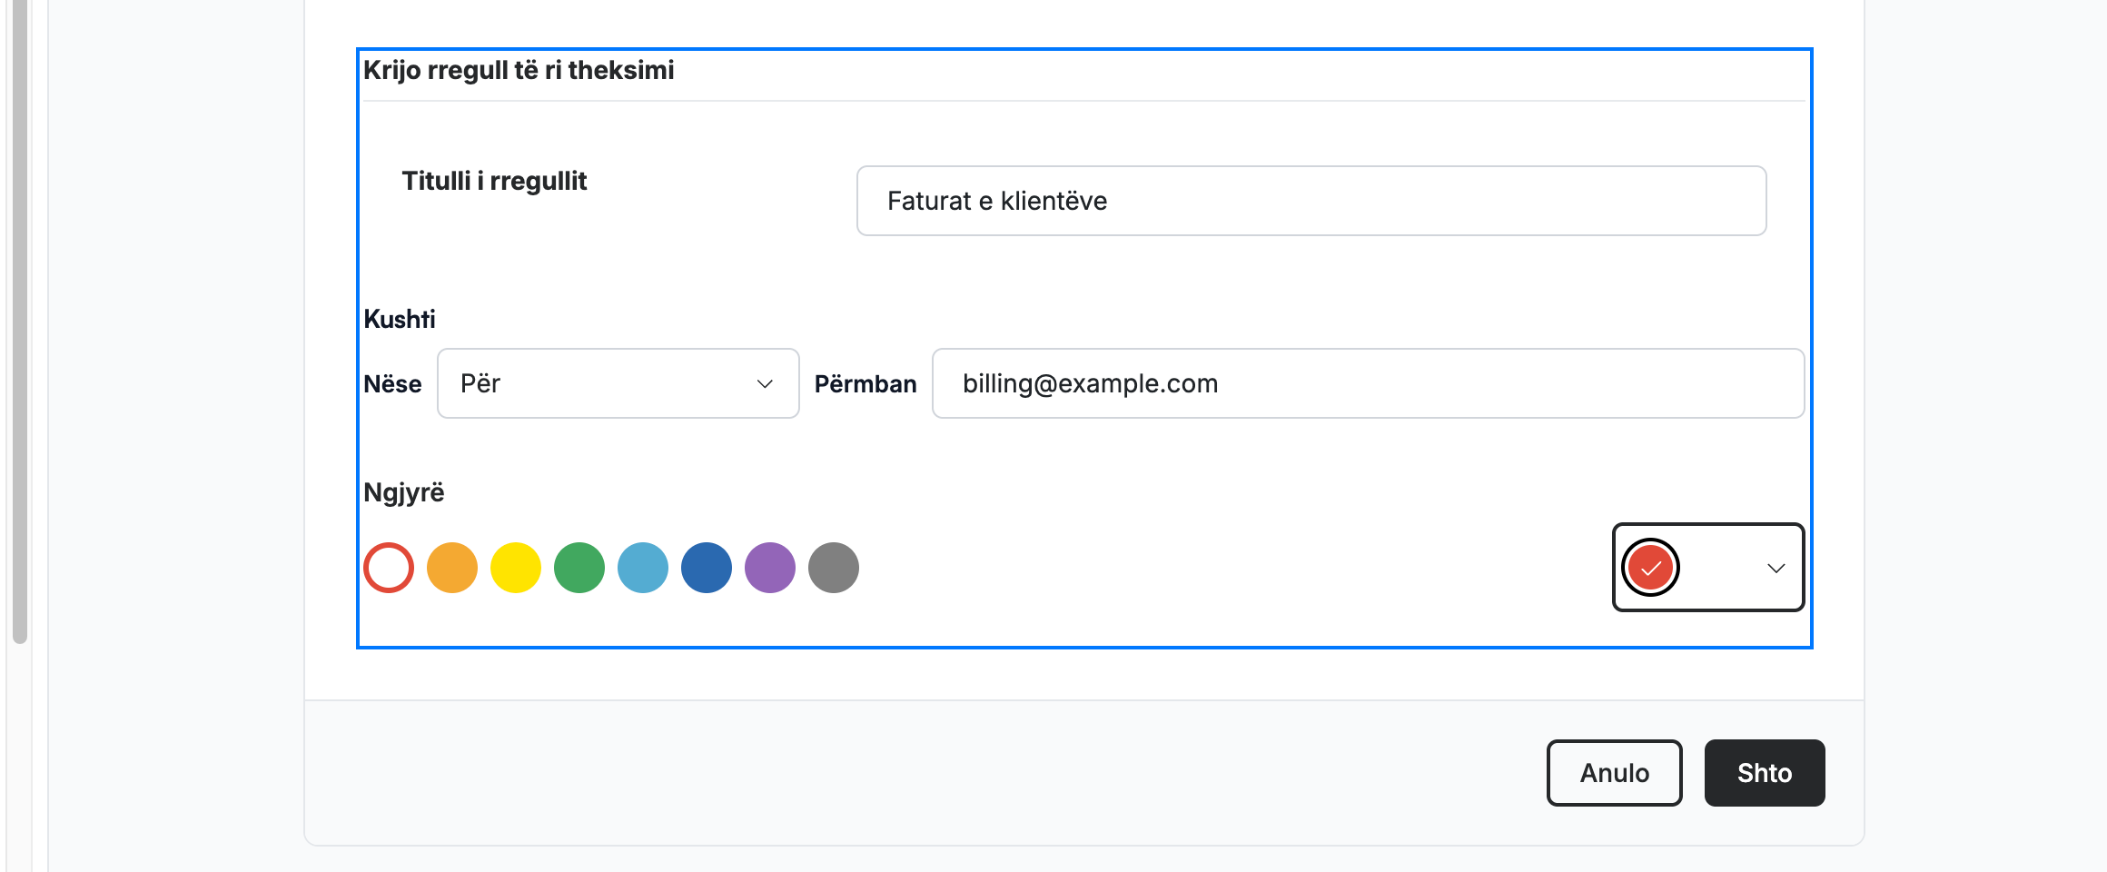Choose the dark blue color swatch
This screenshot has height=872, width=2107.
[707, 568]
